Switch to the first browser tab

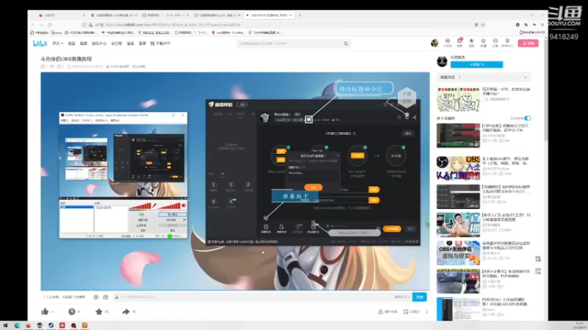click(x=60, y=15)
